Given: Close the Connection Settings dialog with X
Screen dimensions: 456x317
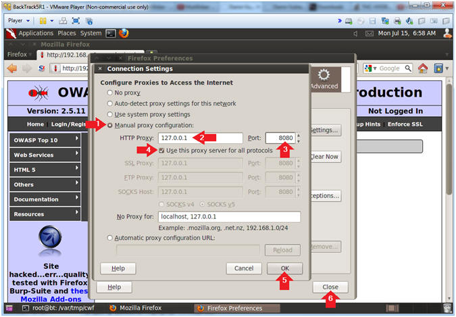Looking at the screenshot, I should (x=100, y=69).
